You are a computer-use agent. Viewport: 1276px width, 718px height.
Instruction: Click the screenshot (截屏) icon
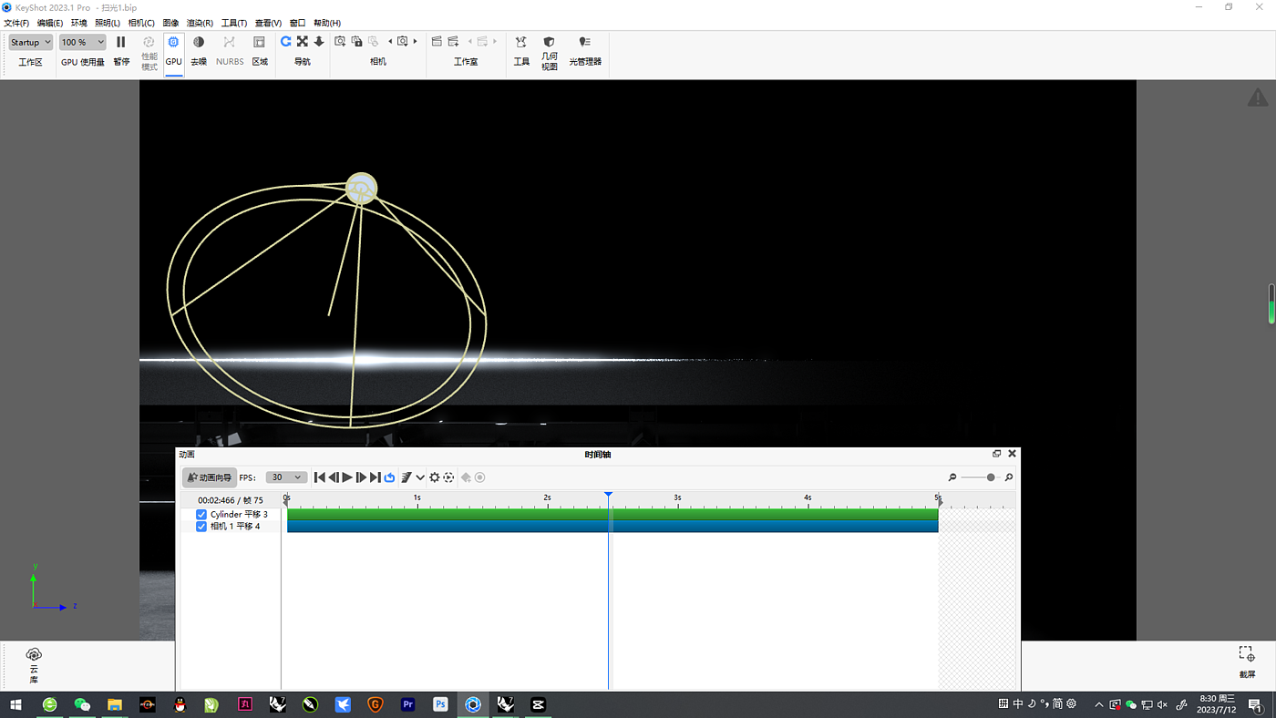(x=1246, y=654)
